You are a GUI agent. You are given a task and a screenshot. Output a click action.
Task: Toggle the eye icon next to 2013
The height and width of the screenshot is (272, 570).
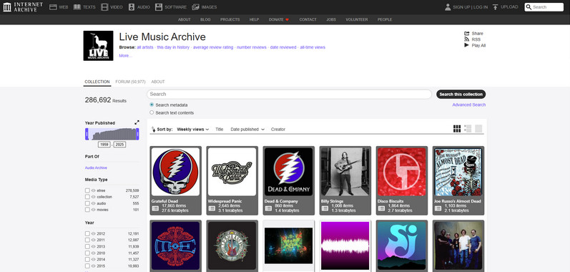pos(94,246)
